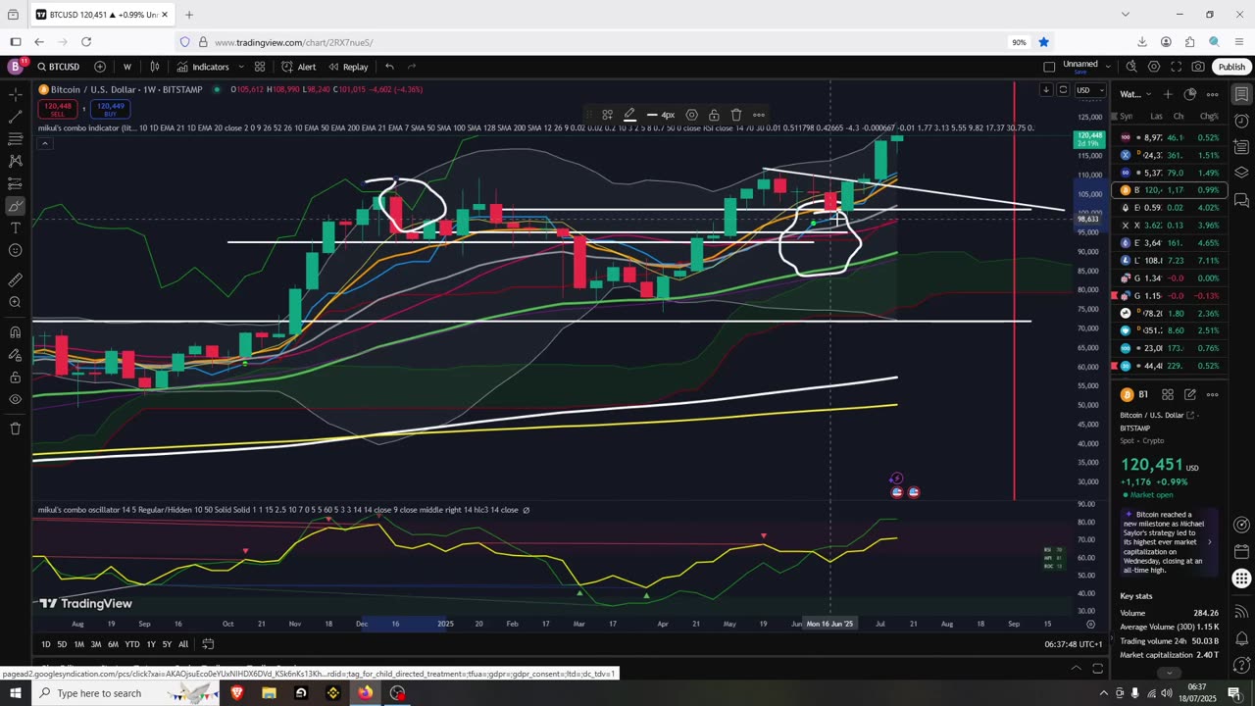The image size is (1255, 706).
Task: Toggle lock all drawings
Action: (x=15, y=378)
